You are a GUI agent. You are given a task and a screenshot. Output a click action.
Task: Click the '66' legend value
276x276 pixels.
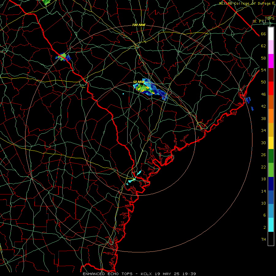(x=263, y=34)
